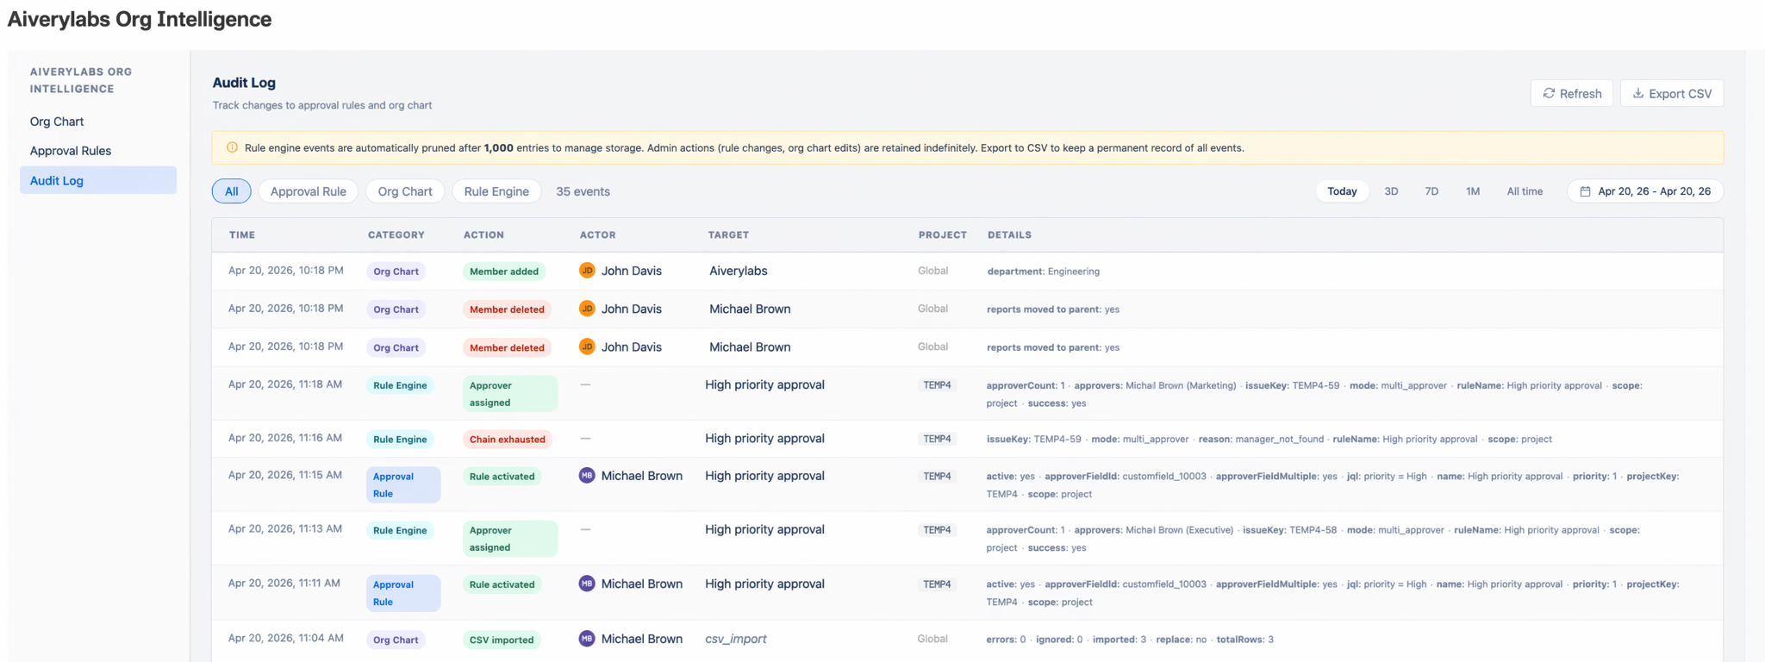
Task: Select the 1M time range
Action: pos(1473,191)
